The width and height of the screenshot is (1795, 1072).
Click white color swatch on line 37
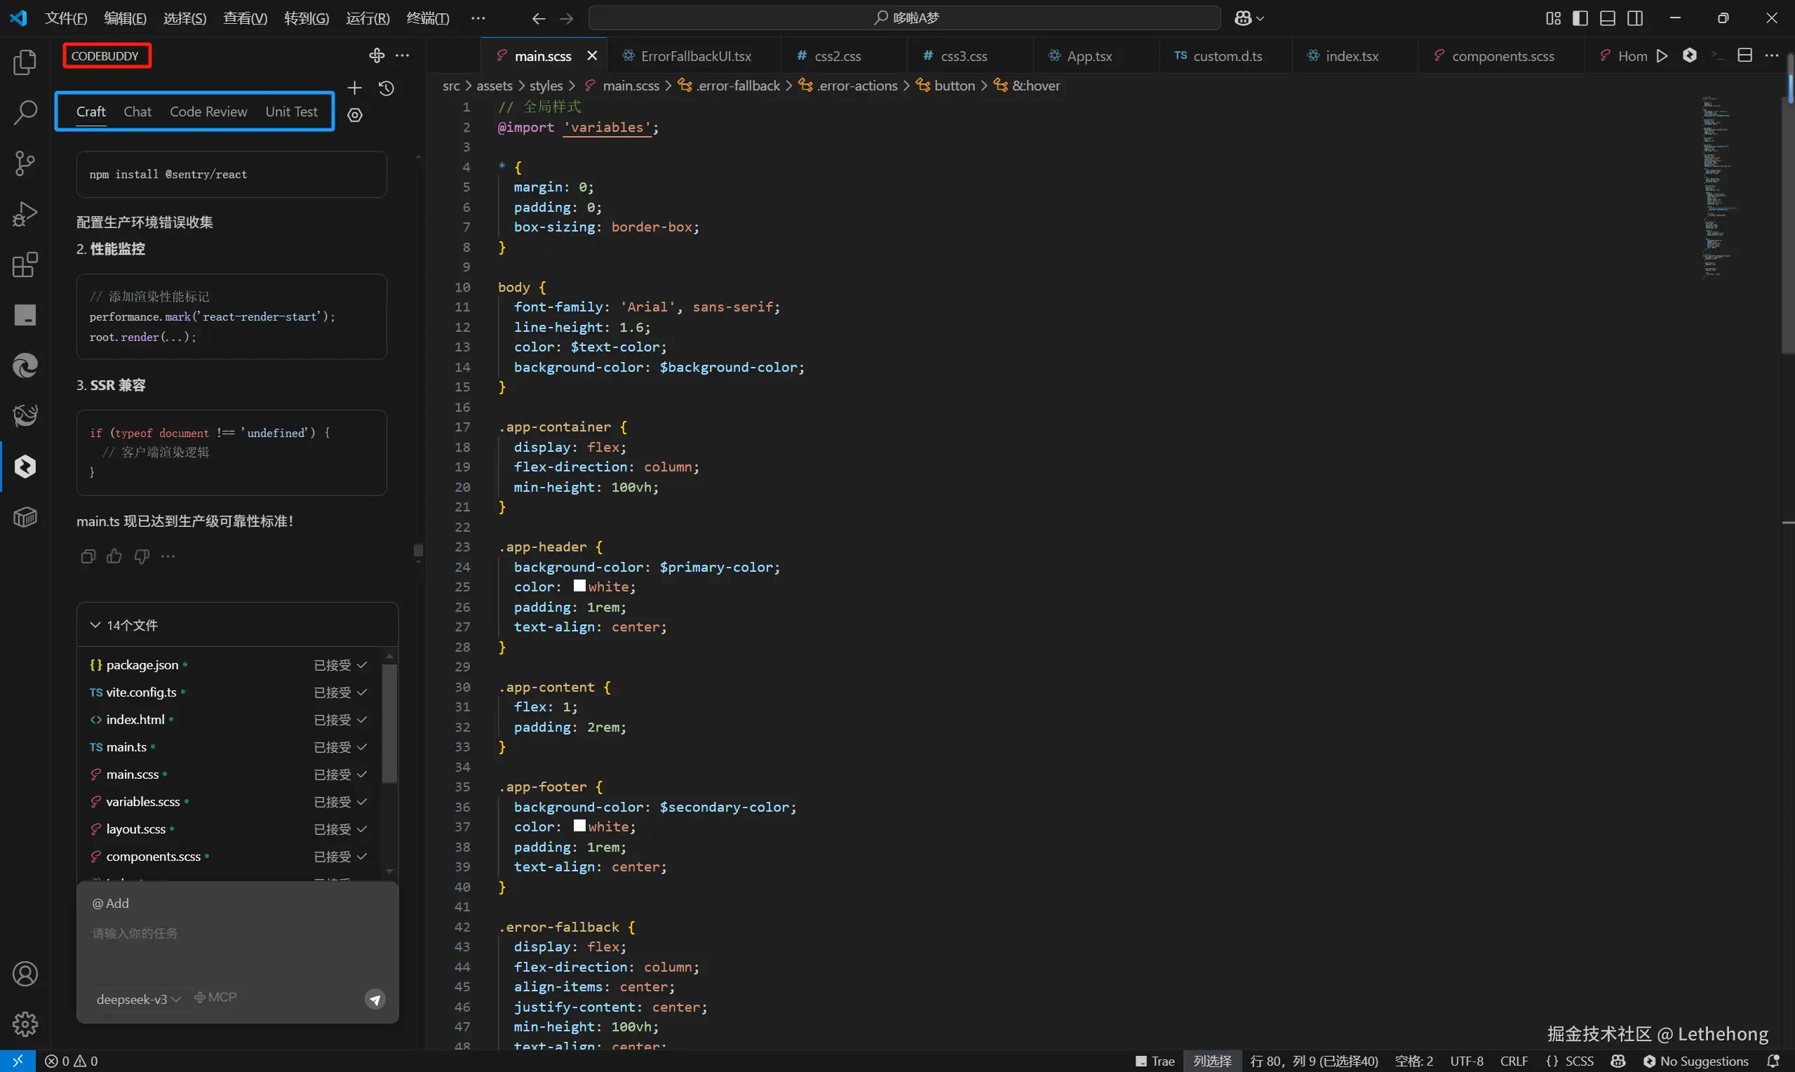click(579, 826)
